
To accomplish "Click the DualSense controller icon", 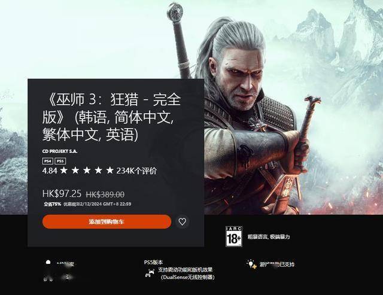I will (150, 273).
